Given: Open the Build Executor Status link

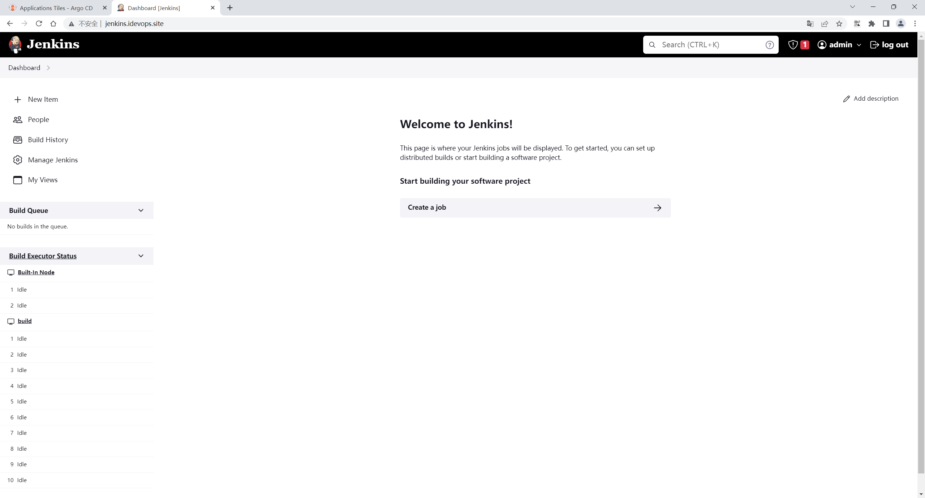Looking at the screenshot, I should click(43, 256).
